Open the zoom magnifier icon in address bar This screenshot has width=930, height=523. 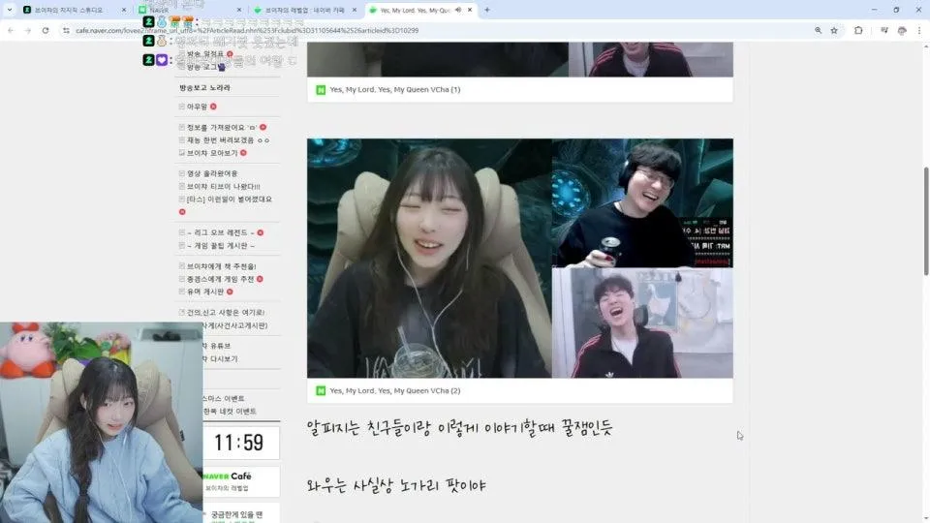pyautogui.click(x=818, y=30)
